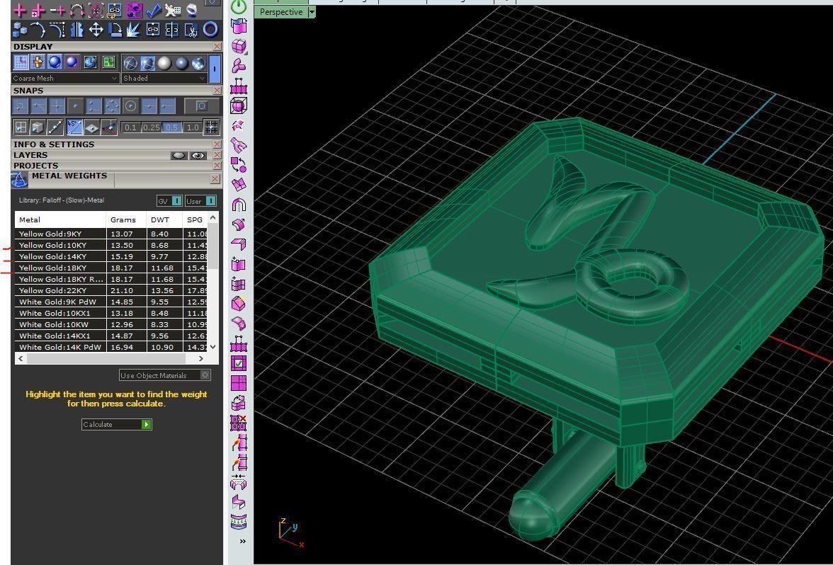Select the pink subdivided cube surface icon

coord(239,45)
